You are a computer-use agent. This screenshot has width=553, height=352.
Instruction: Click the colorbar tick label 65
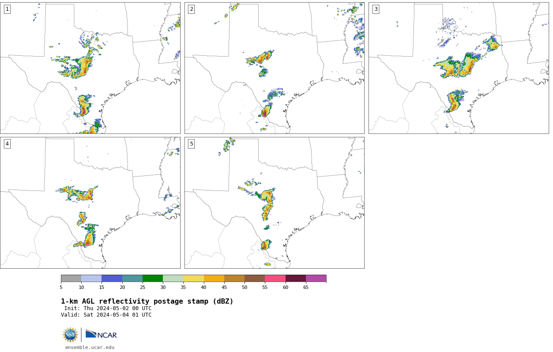(306, 287)
